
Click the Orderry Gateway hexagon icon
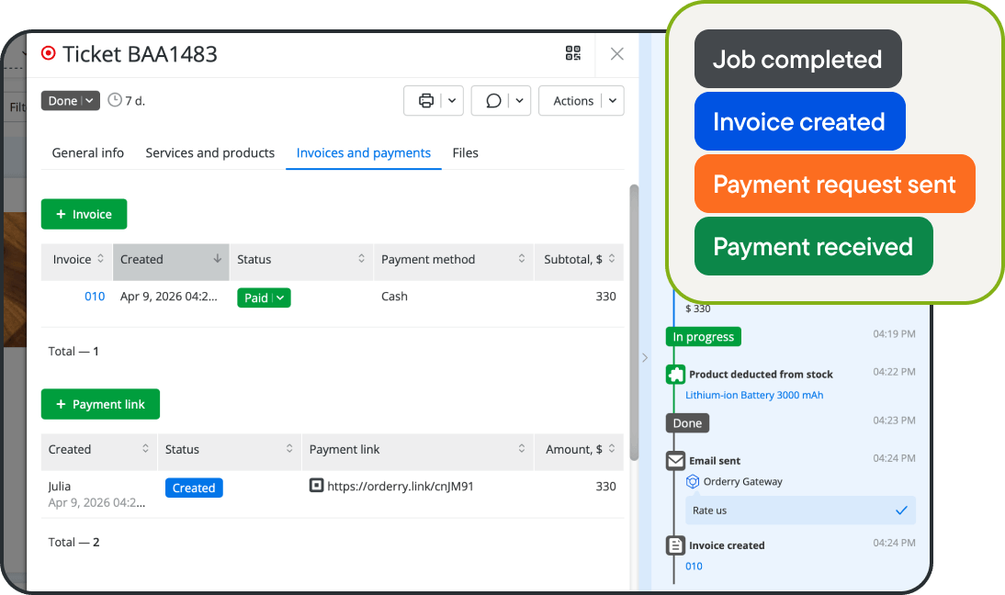[694, 482]
